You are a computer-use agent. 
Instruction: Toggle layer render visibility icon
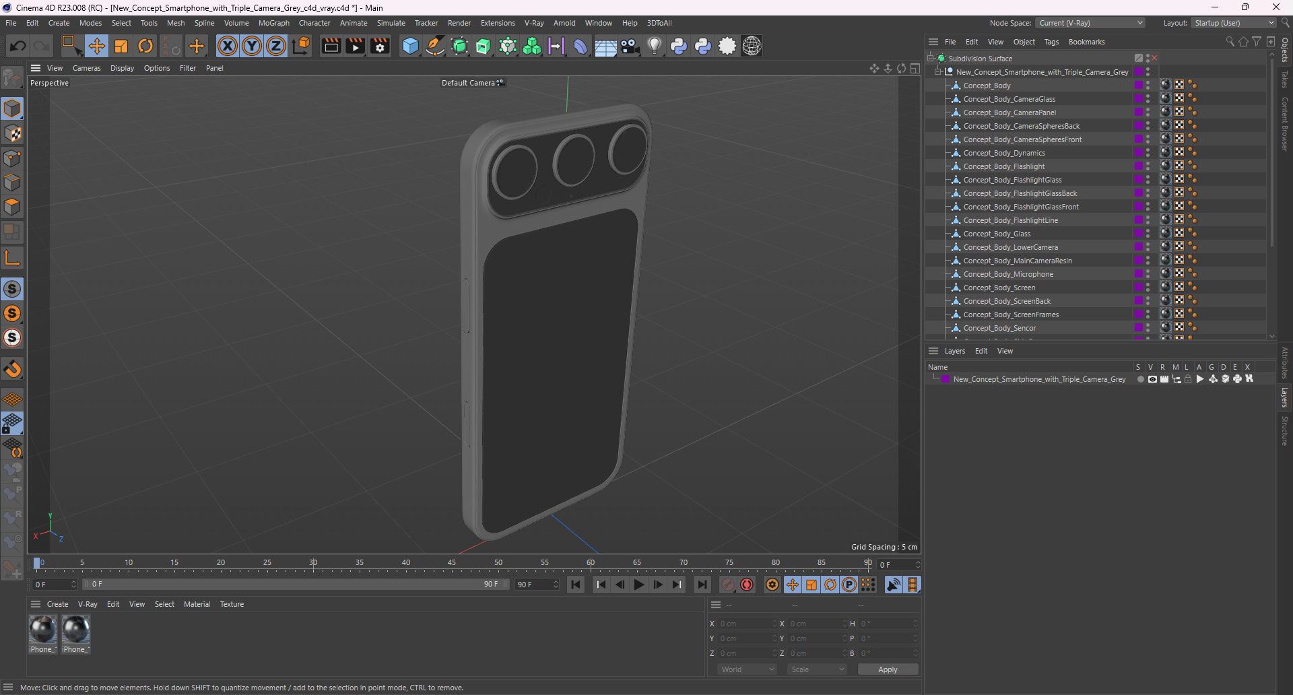click(x=1164, y=379)
